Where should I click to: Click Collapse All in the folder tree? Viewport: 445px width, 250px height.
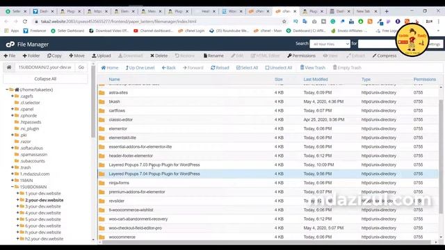point(45,78)
